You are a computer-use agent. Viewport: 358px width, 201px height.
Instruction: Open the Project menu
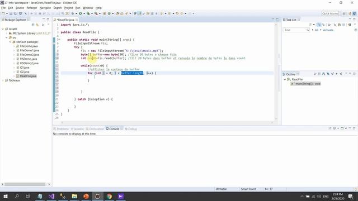point(68,8)
